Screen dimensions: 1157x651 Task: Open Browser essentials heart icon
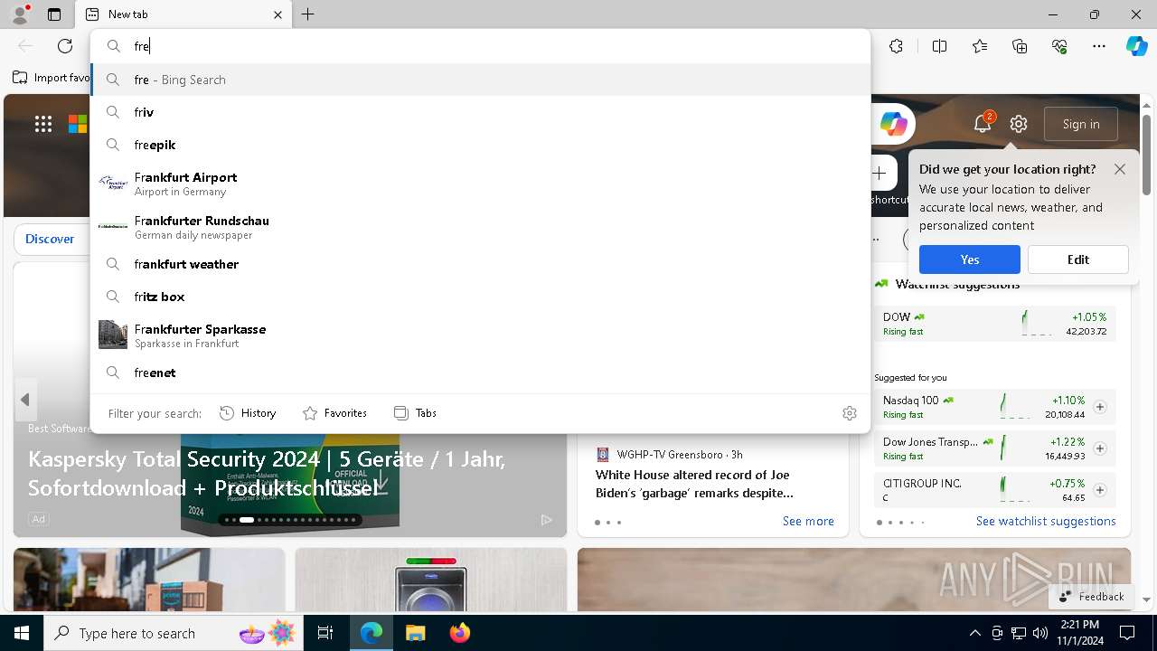point(1059,46)
